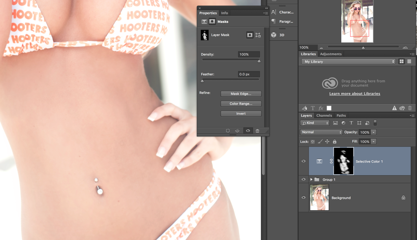Delete library item with trash icon
417x240 pixels.
[x=410, y=108]
